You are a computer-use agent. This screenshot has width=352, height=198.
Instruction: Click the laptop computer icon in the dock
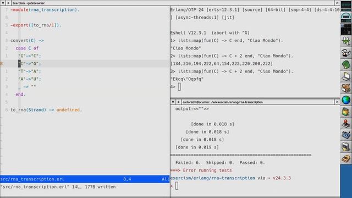click(x=346, y=76)
